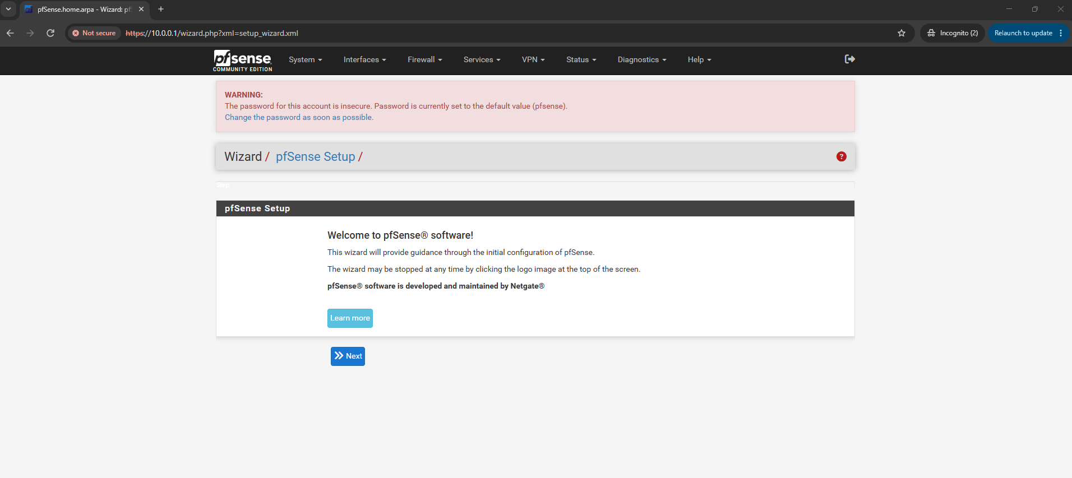Image resolution: width=1072 pixels, height=478 pixels.
Task: Click the address bar URL
Action: (x=212, y=33)
